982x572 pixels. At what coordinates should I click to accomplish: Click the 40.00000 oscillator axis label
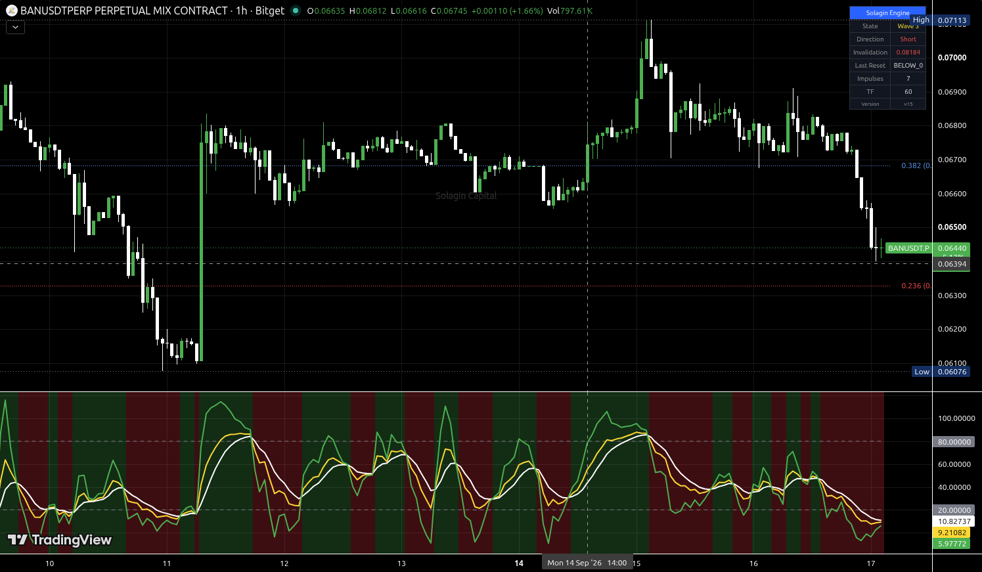[x=954, y=487]
